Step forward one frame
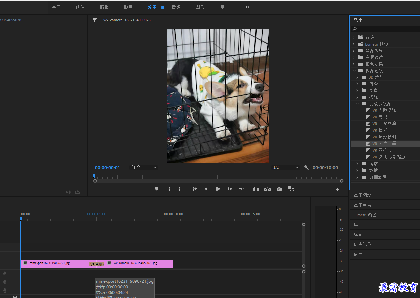Image resolution: width=420 pixels, height=298 pixels. (230, 189)
